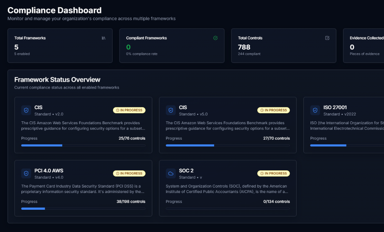Select the shield icon for CIS v2.0

(x=26, y=111)
